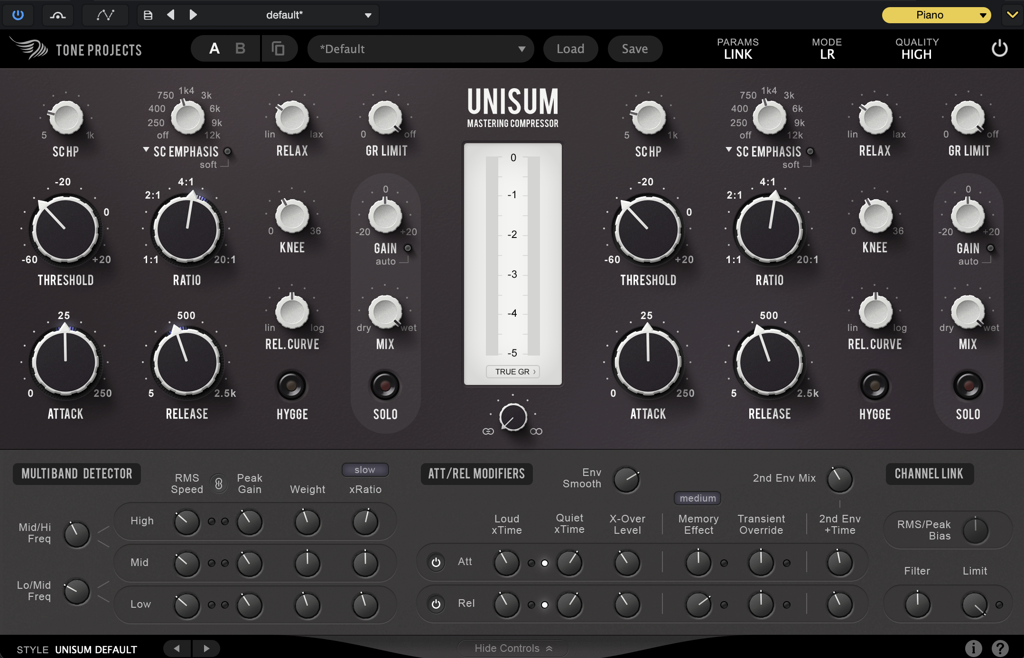Image resolution: width=1024 pixels, height=658 pixels.
Task: Select next style arrow in footer
Action: [x=206, y=648]
